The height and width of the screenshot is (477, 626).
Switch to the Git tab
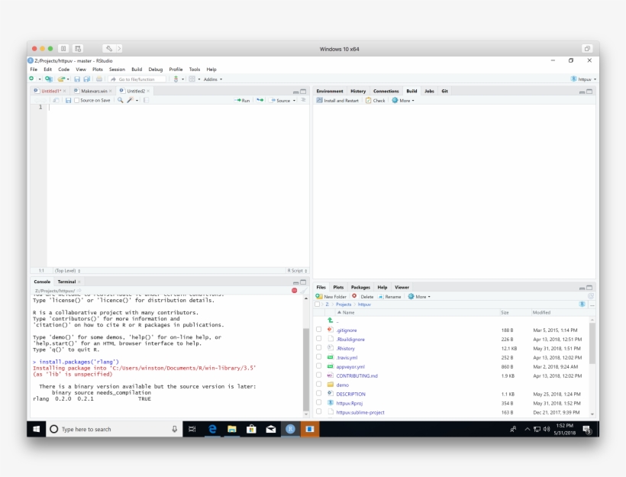[444, 91]
